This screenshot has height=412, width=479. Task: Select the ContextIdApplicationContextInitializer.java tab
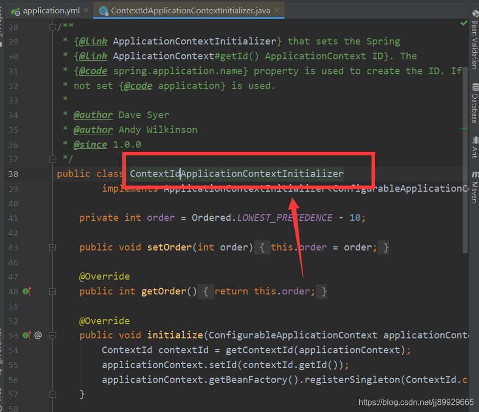click(x=189, y=11)
